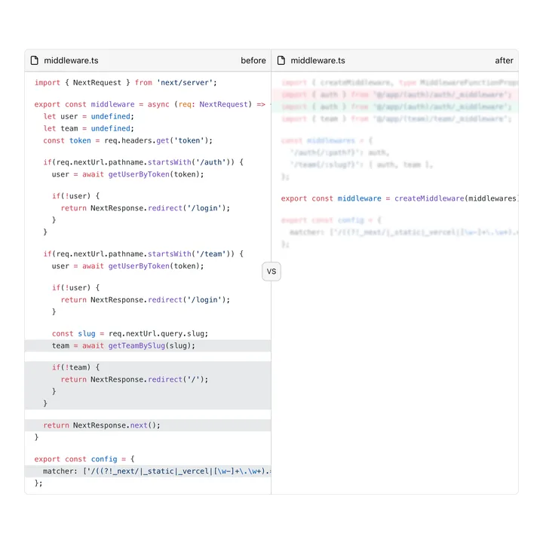Click the file icon in the before panel header

tap(34, 60)
